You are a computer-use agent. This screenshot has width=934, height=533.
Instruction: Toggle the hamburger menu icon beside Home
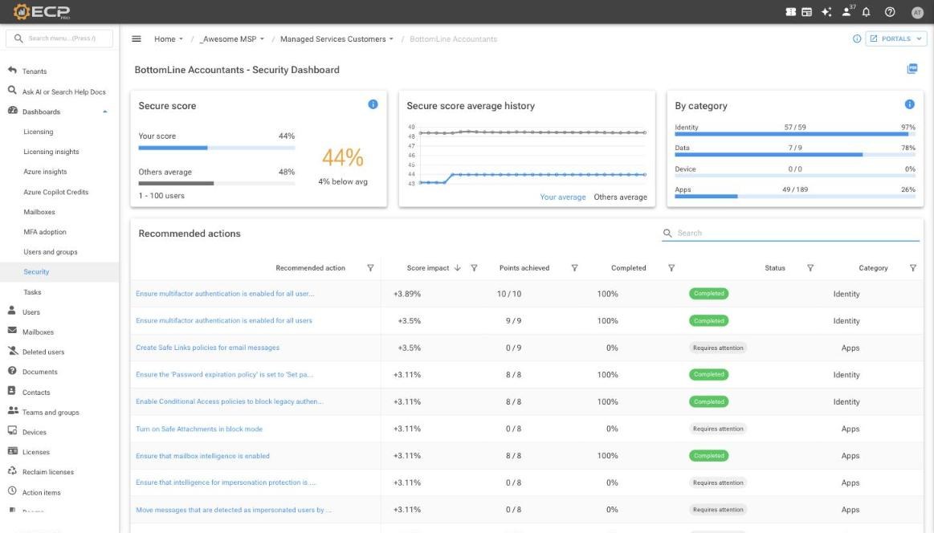pyautogui.click(x=137, y=39)
